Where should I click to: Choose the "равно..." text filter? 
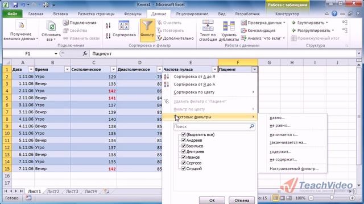pos(277,118)
